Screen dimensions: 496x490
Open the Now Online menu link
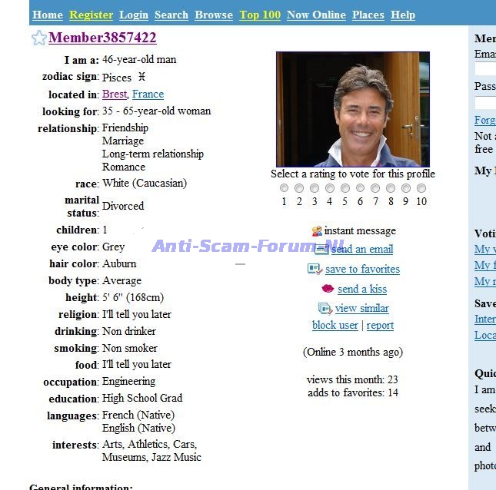[x=316, y=15]
